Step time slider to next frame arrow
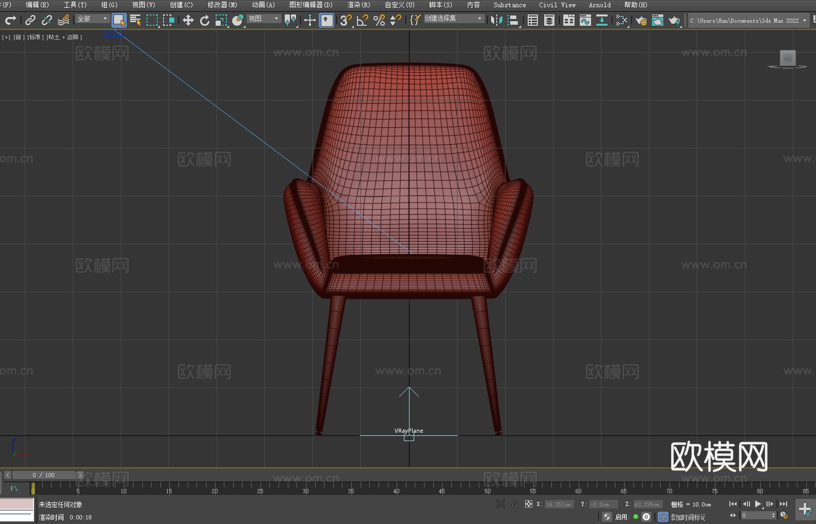Screen dimensions: 816x524 [80, 475]
